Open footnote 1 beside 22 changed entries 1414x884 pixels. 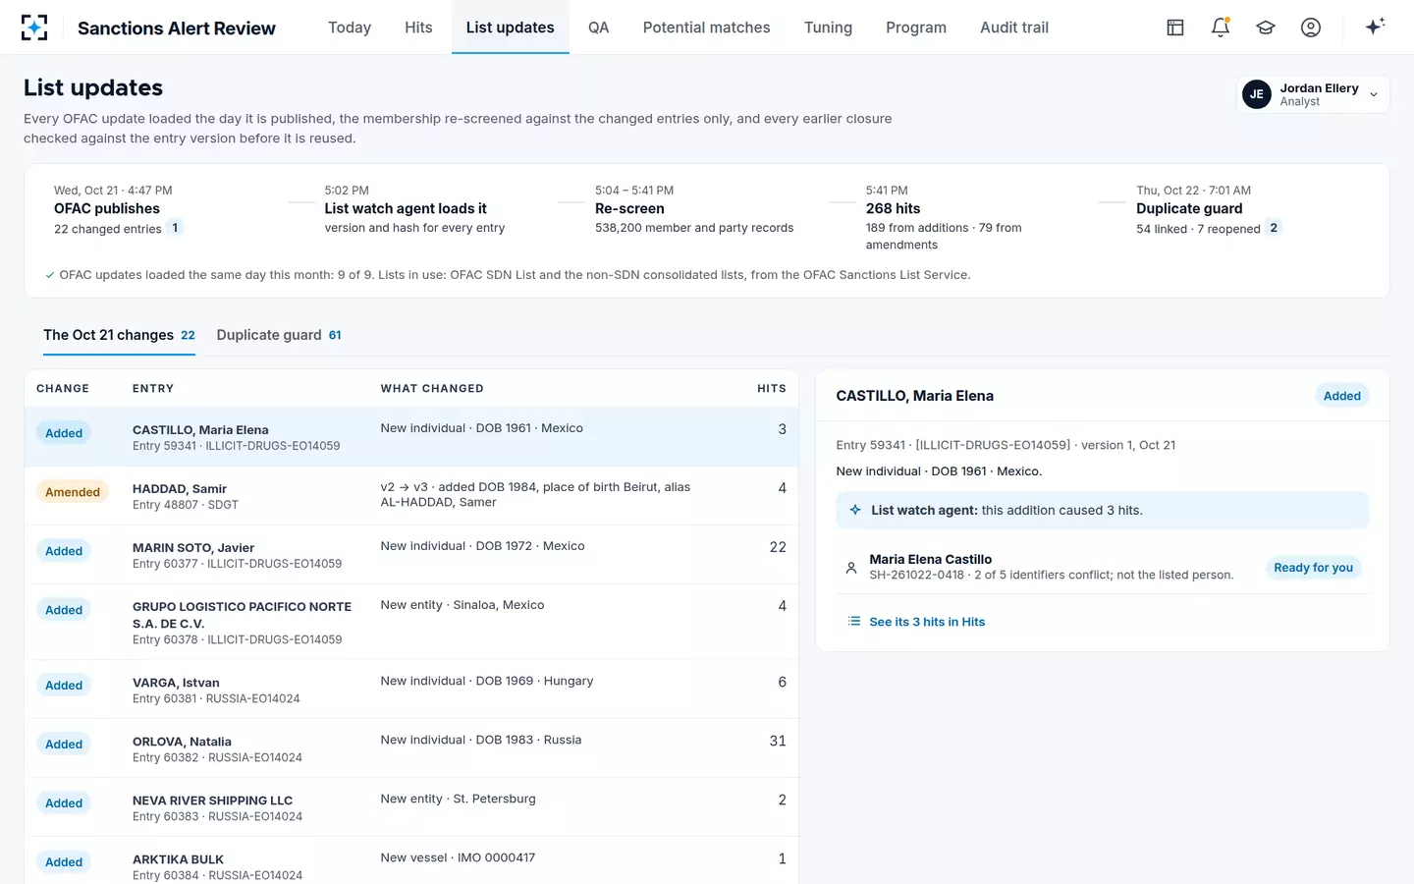pos(176,228)
